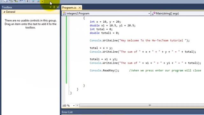204x115 pixels.
Task: Click the WriteLine line ending with '+ total1);'
Action: (x=145, y=63)
